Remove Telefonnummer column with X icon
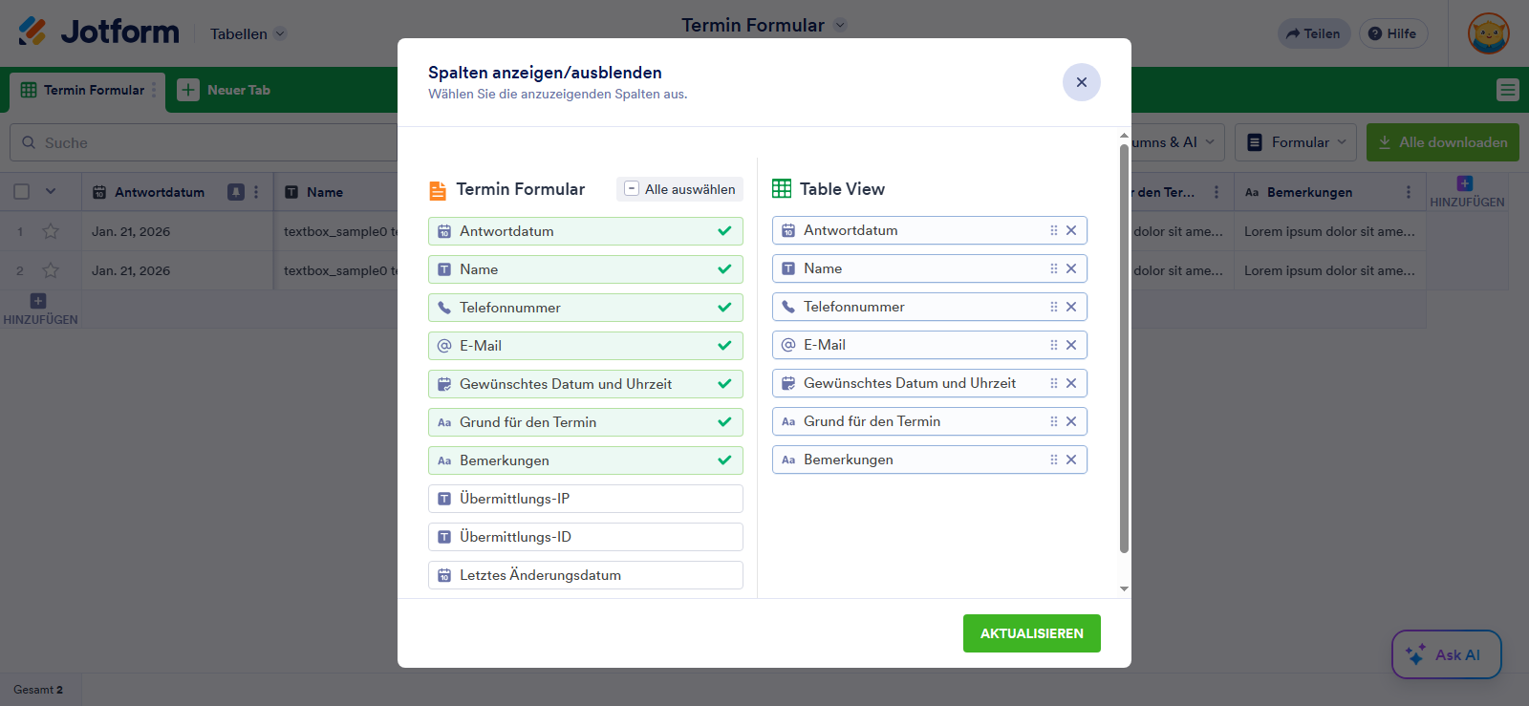 (x=1071, y=307)
